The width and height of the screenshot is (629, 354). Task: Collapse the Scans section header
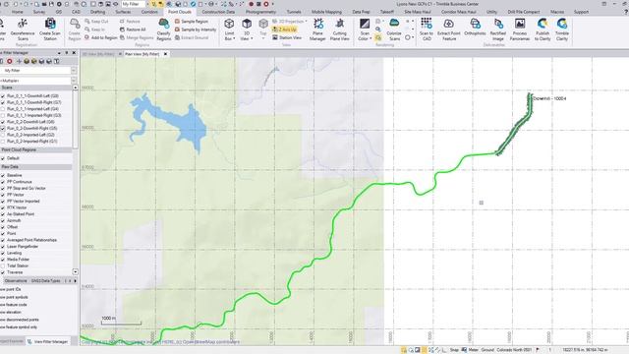[x=36, y=88]
